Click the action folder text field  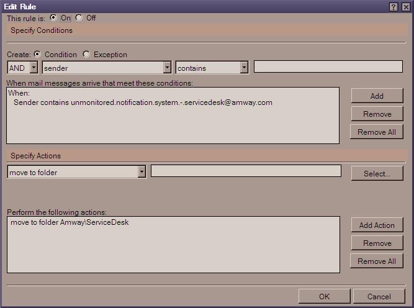pos(246,171)
